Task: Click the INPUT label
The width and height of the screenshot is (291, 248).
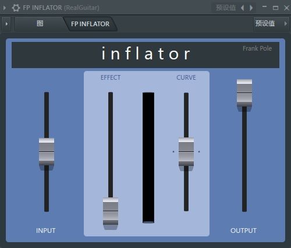Action: [46, 231]
